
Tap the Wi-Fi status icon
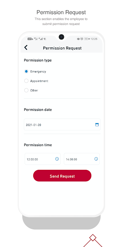(45, 39)
